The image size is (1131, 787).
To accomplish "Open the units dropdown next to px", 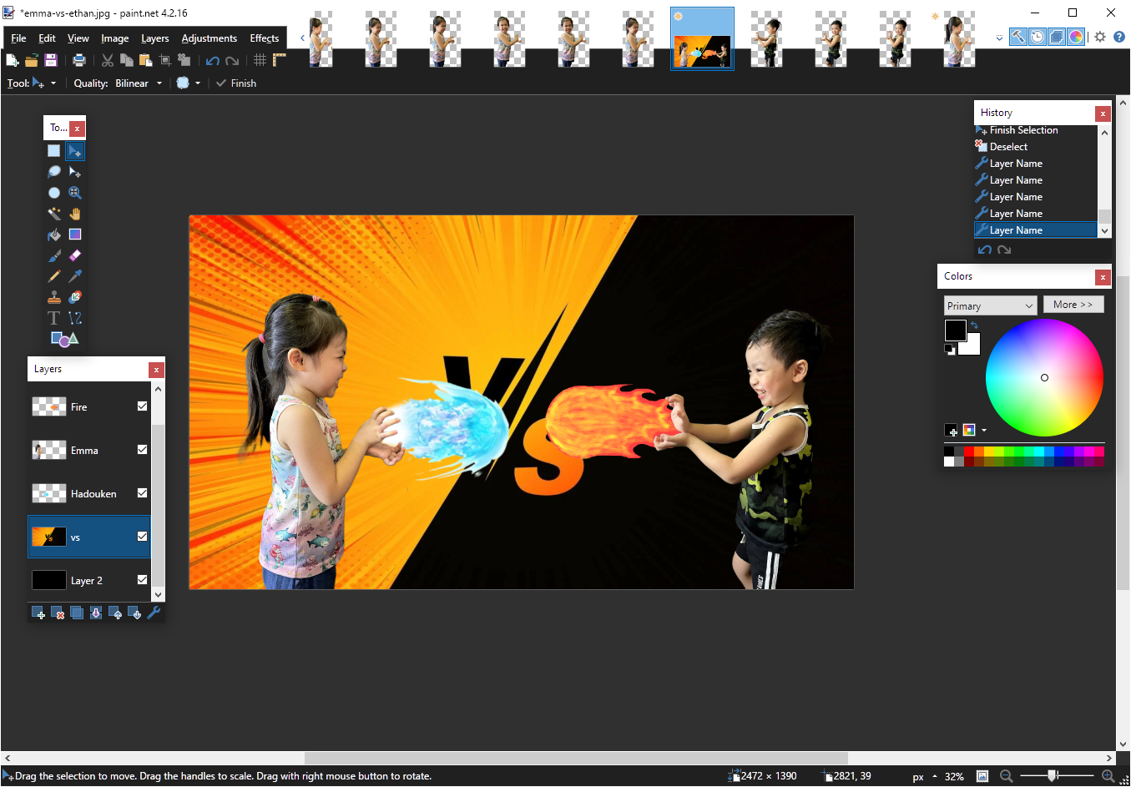I will 935,776.
